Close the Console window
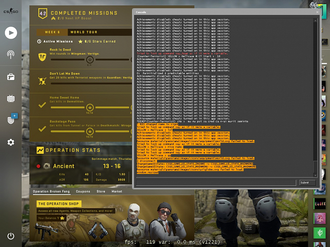The width and height of the screenshot is (330, 247). click(x=317, y=12)
